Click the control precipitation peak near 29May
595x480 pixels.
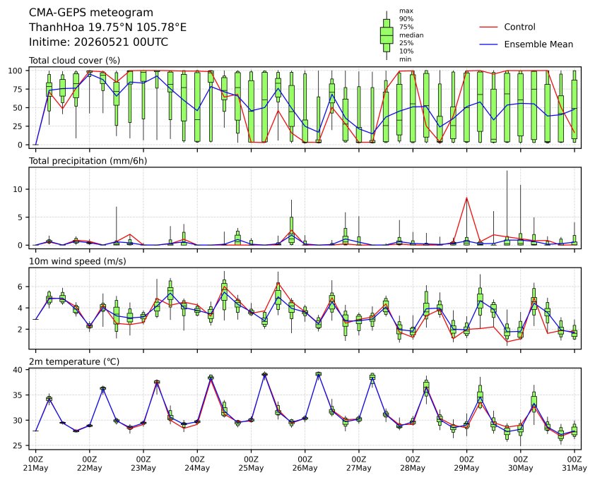click(466, 198)
